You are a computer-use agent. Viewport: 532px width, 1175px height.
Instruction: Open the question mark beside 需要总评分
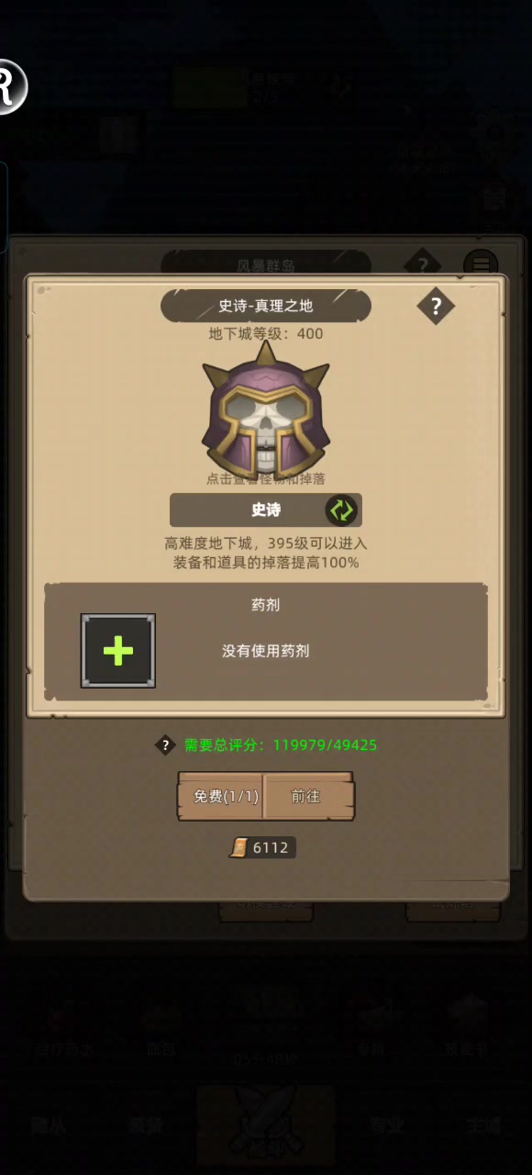[x=165, y=745]
